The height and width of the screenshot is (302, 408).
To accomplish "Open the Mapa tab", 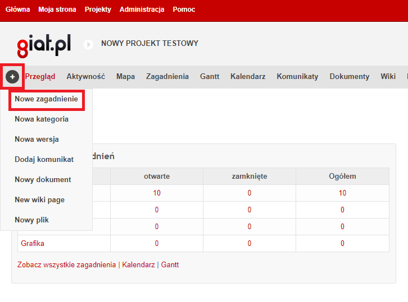I will point(125,77).
